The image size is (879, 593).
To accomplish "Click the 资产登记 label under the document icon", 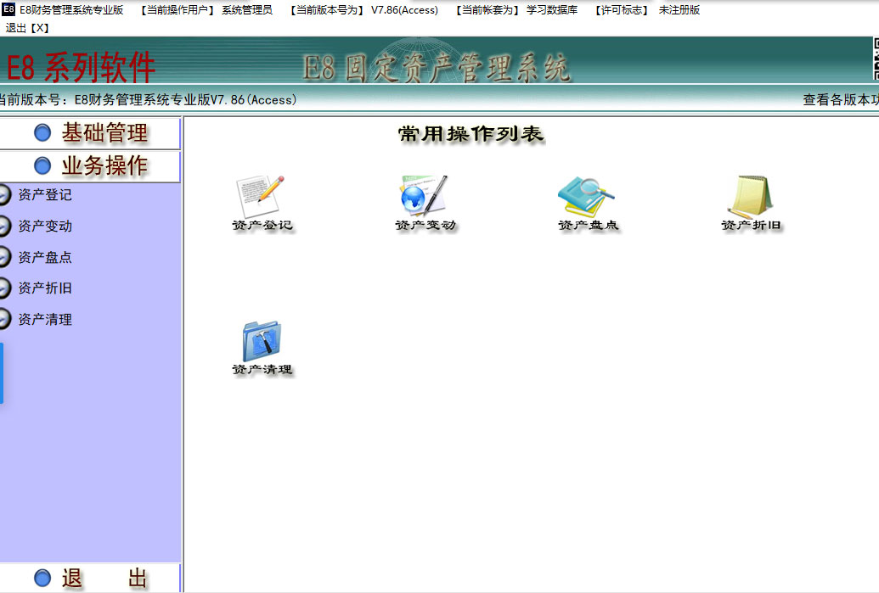I will pyautogui.click(x=262, y=225).
